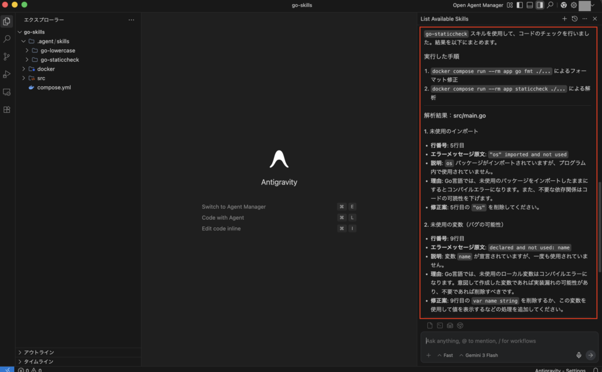Screen dimensions: 602x372
Task: Open the Remote Explorer icon
Action: [7, 92]
